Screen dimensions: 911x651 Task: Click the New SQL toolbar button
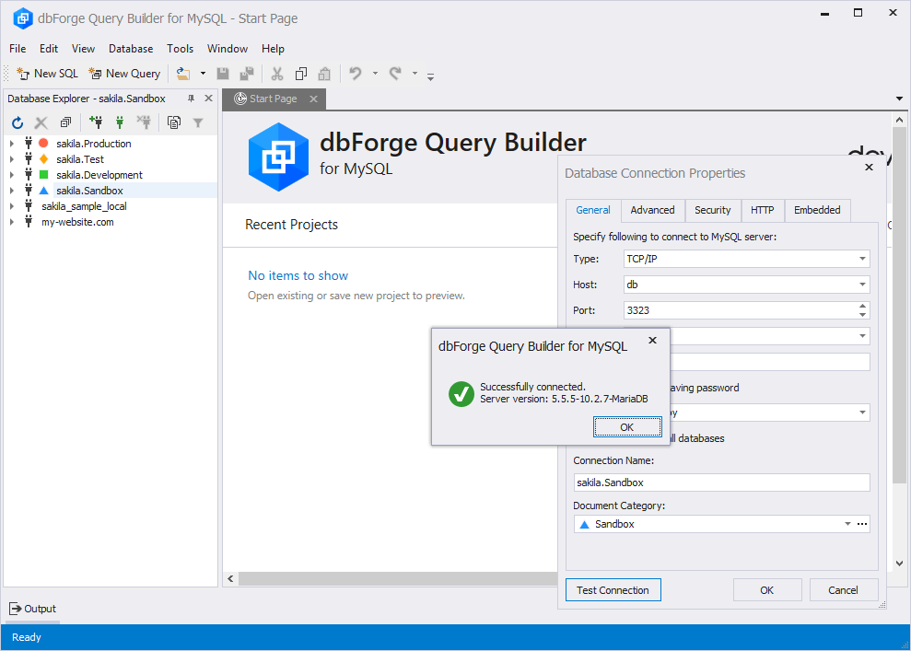tap(48, 74)
